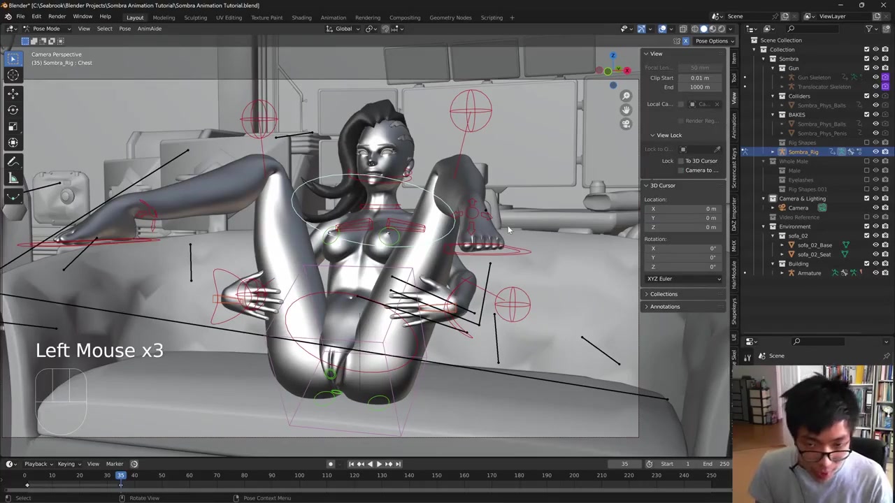Expand the Collections panel in the sidebar
895x503 pixels.
coord(664,294)
